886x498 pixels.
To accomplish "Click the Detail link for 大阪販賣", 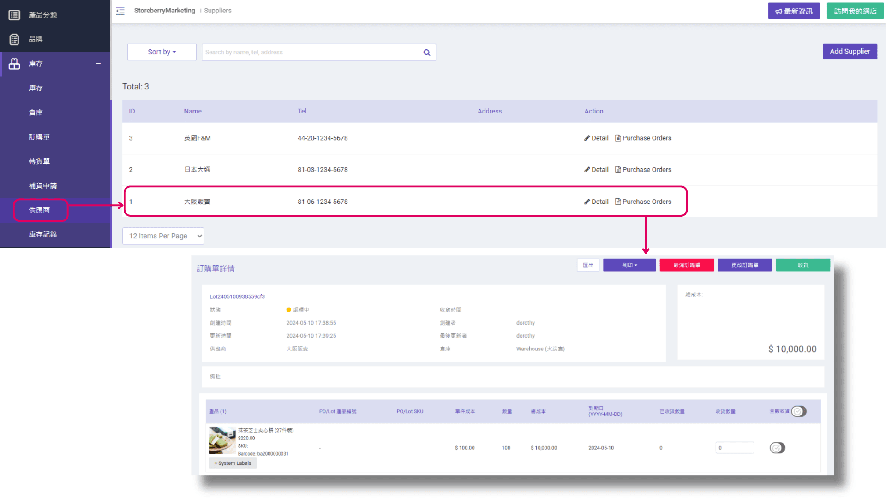I will 596,202.
